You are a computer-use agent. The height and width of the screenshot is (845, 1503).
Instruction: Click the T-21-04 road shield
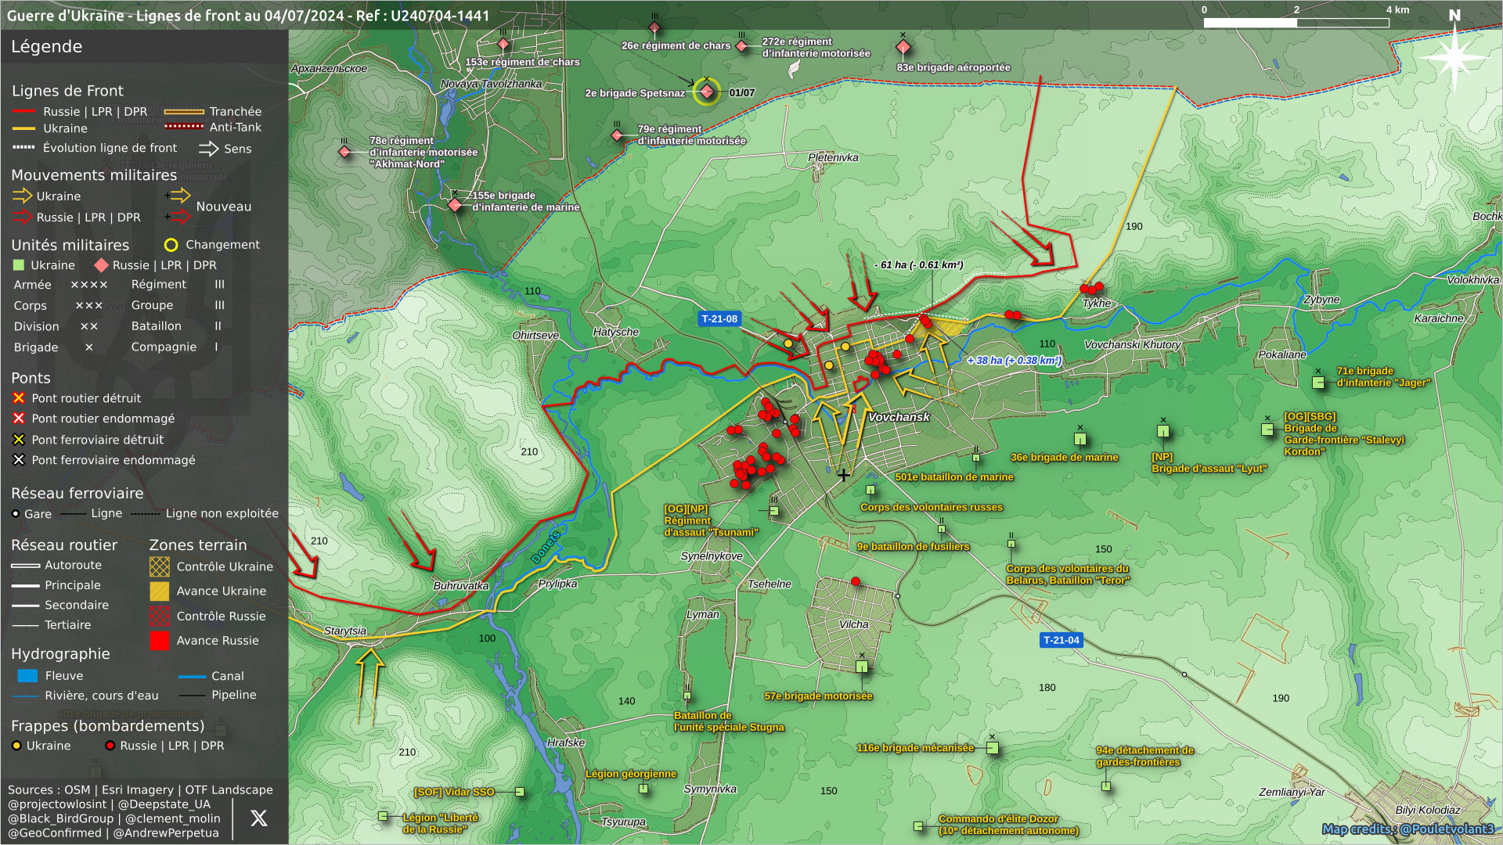(x=1061, y=640)
